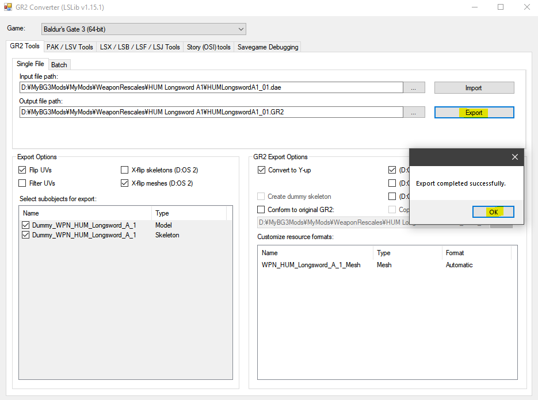Toggle the Convert to Y-up checkbox

[x=261, y=170]
